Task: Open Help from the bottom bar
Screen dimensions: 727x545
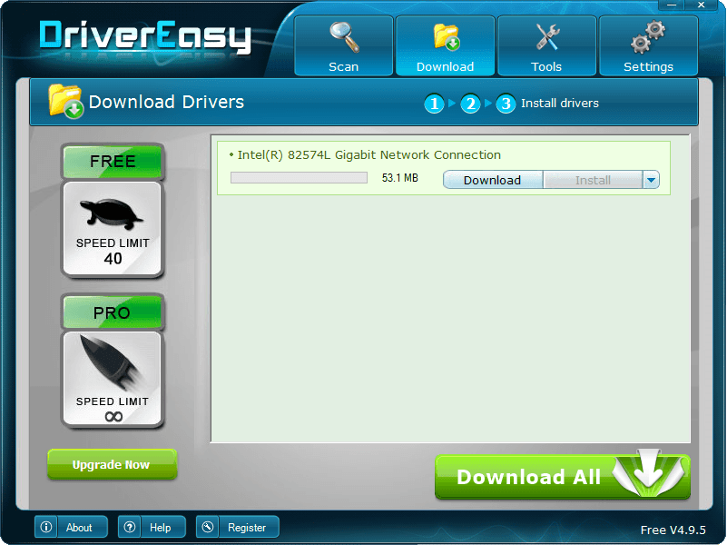Action: (x=152, y=527)
